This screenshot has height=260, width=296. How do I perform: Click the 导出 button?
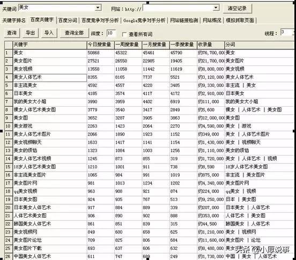pos(31,33)
